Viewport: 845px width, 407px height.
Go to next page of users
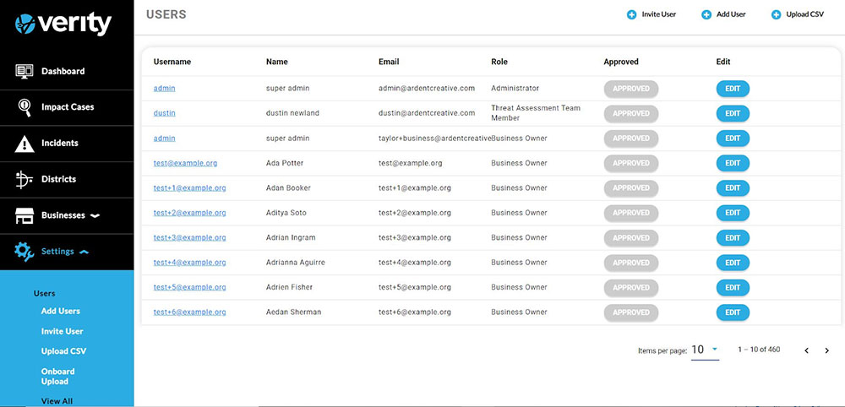pos(827,350)
